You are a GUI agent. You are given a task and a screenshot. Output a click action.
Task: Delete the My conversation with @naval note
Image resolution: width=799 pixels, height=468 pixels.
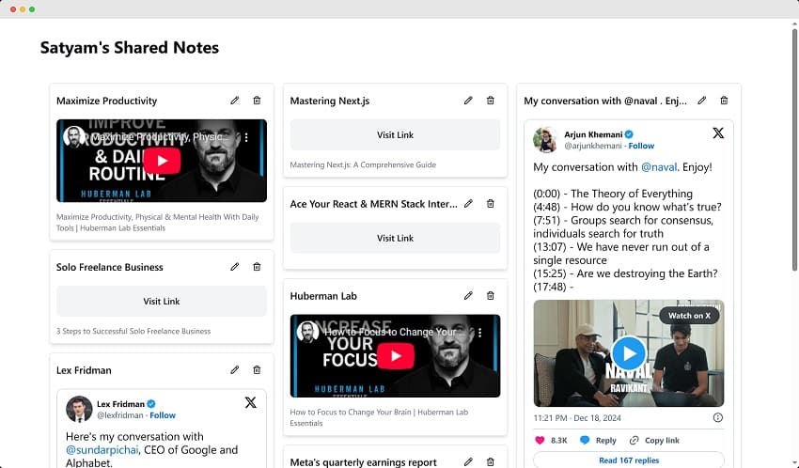click(724, 101)
